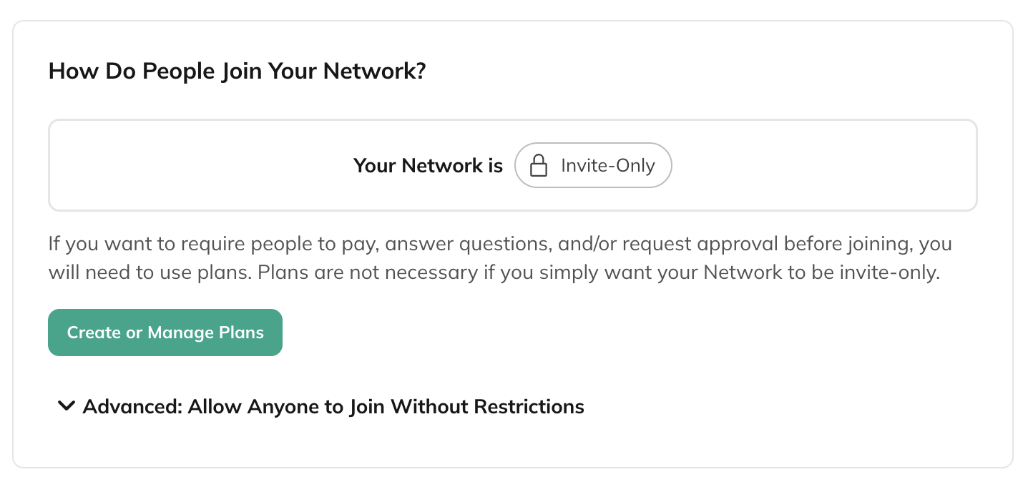This screenshot has width=1033, height=482.
Task: Click the network status container panel
Action: tap(512, 164)
